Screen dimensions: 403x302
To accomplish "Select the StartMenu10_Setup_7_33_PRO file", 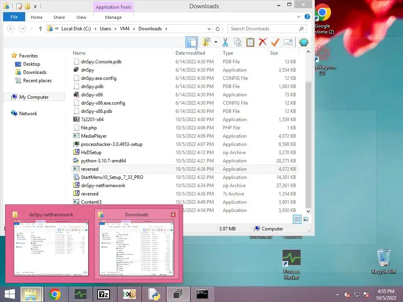I will click(x=185, y=177).
